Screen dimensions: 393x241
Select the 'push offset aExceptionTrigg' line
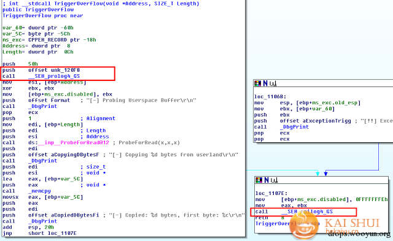click(324, 121)
